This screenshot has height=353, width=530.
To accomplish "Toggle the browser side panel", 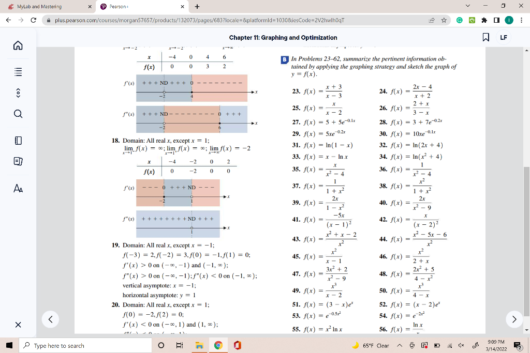I will pyautogui.click(x=496, y=20).
